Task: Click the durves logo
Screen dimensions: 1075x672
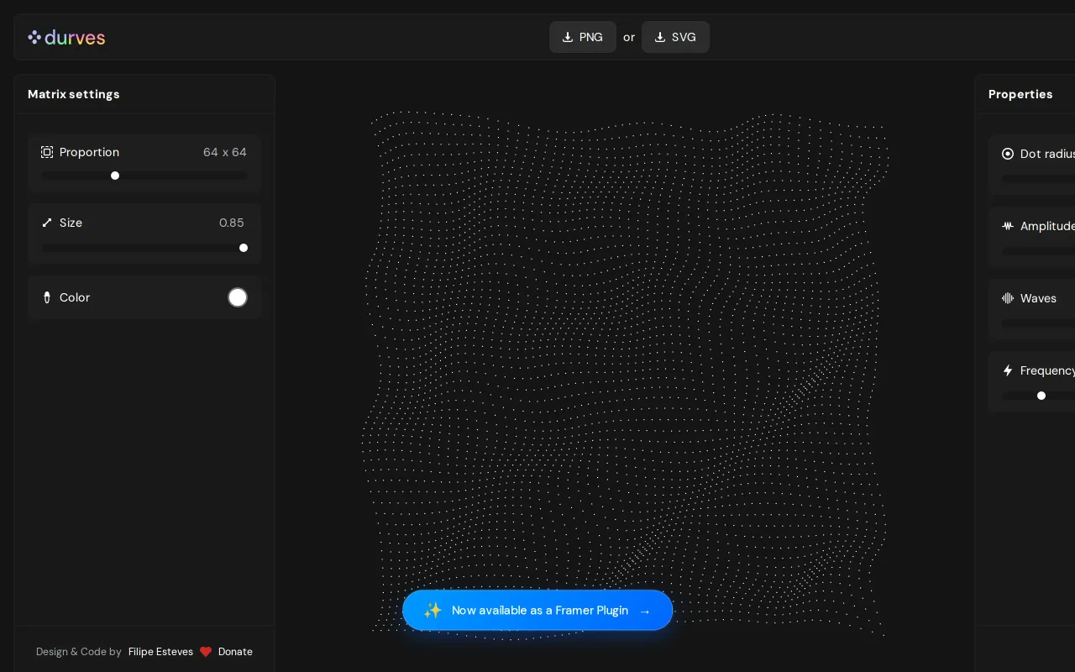Action: click(66, 37)
